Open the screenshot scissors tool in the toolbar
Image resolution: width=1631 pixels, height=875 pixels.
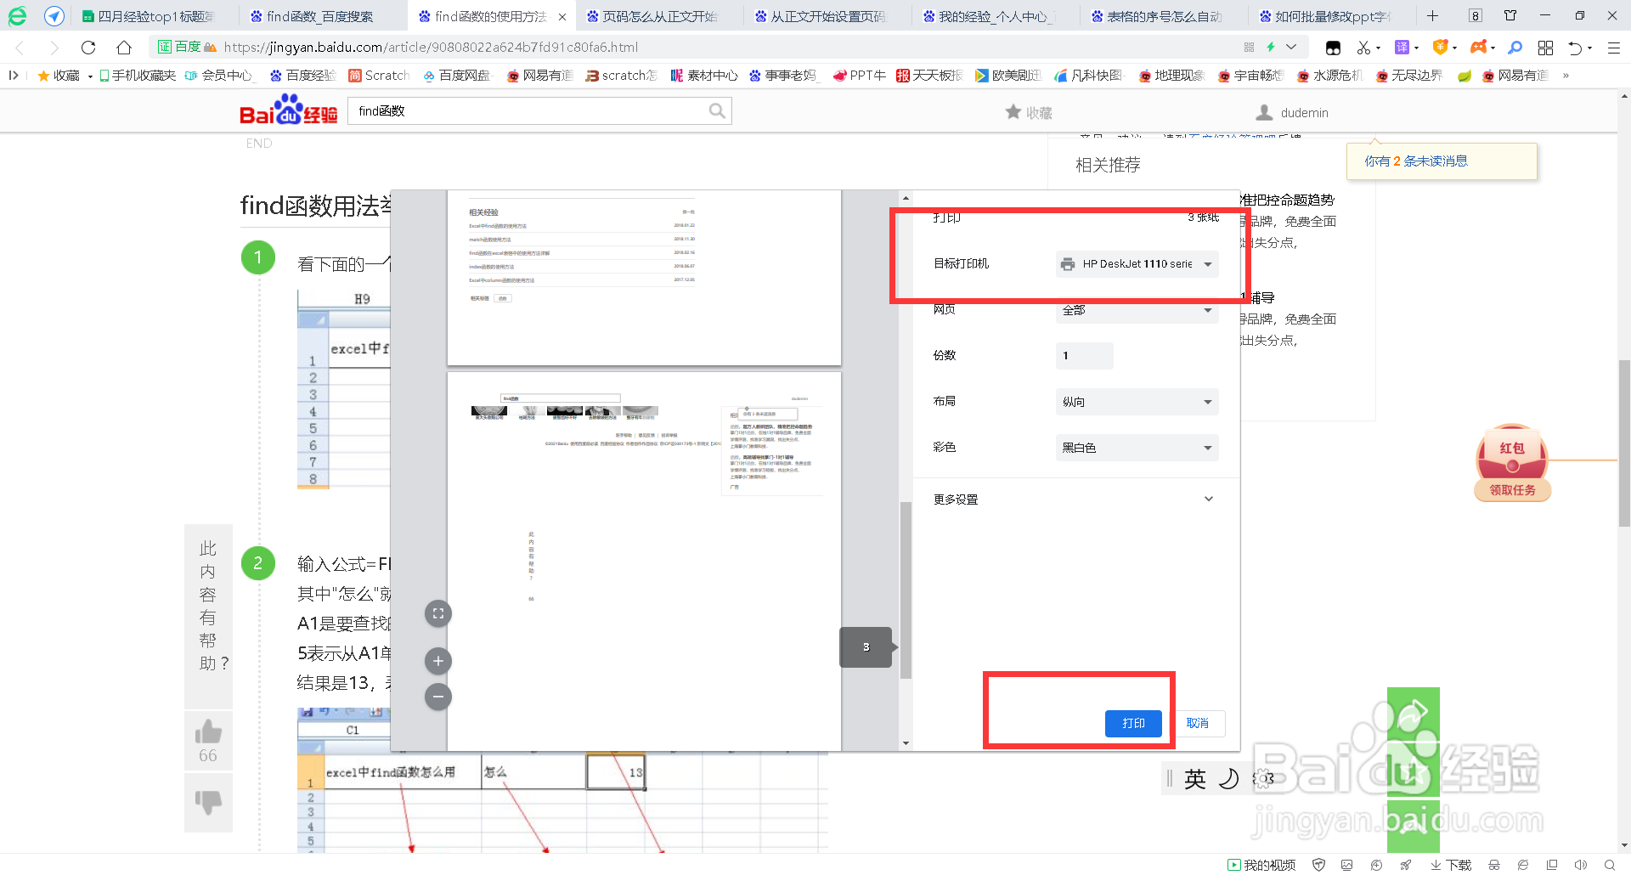(1364, 47)
